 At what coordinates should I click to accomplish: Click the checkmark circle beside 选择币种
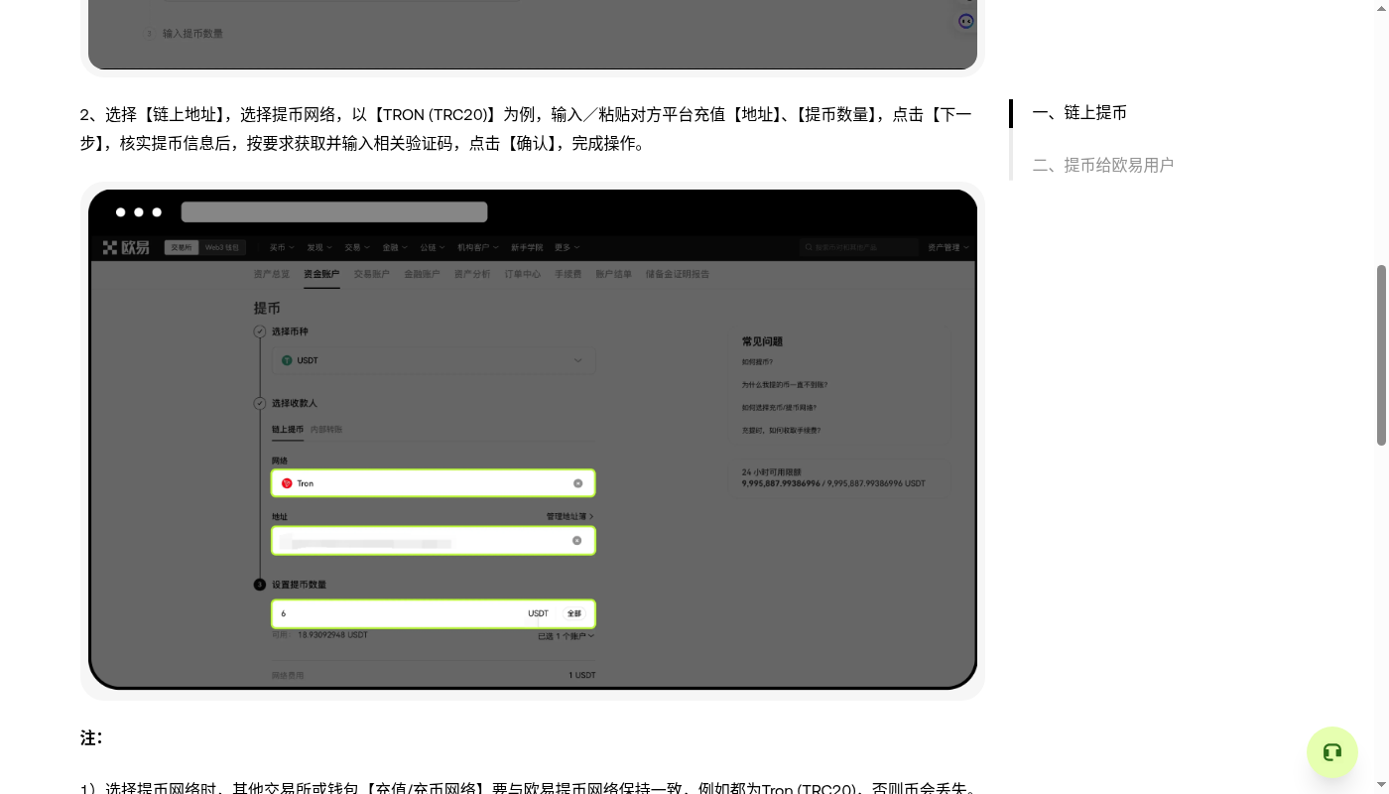260,331
